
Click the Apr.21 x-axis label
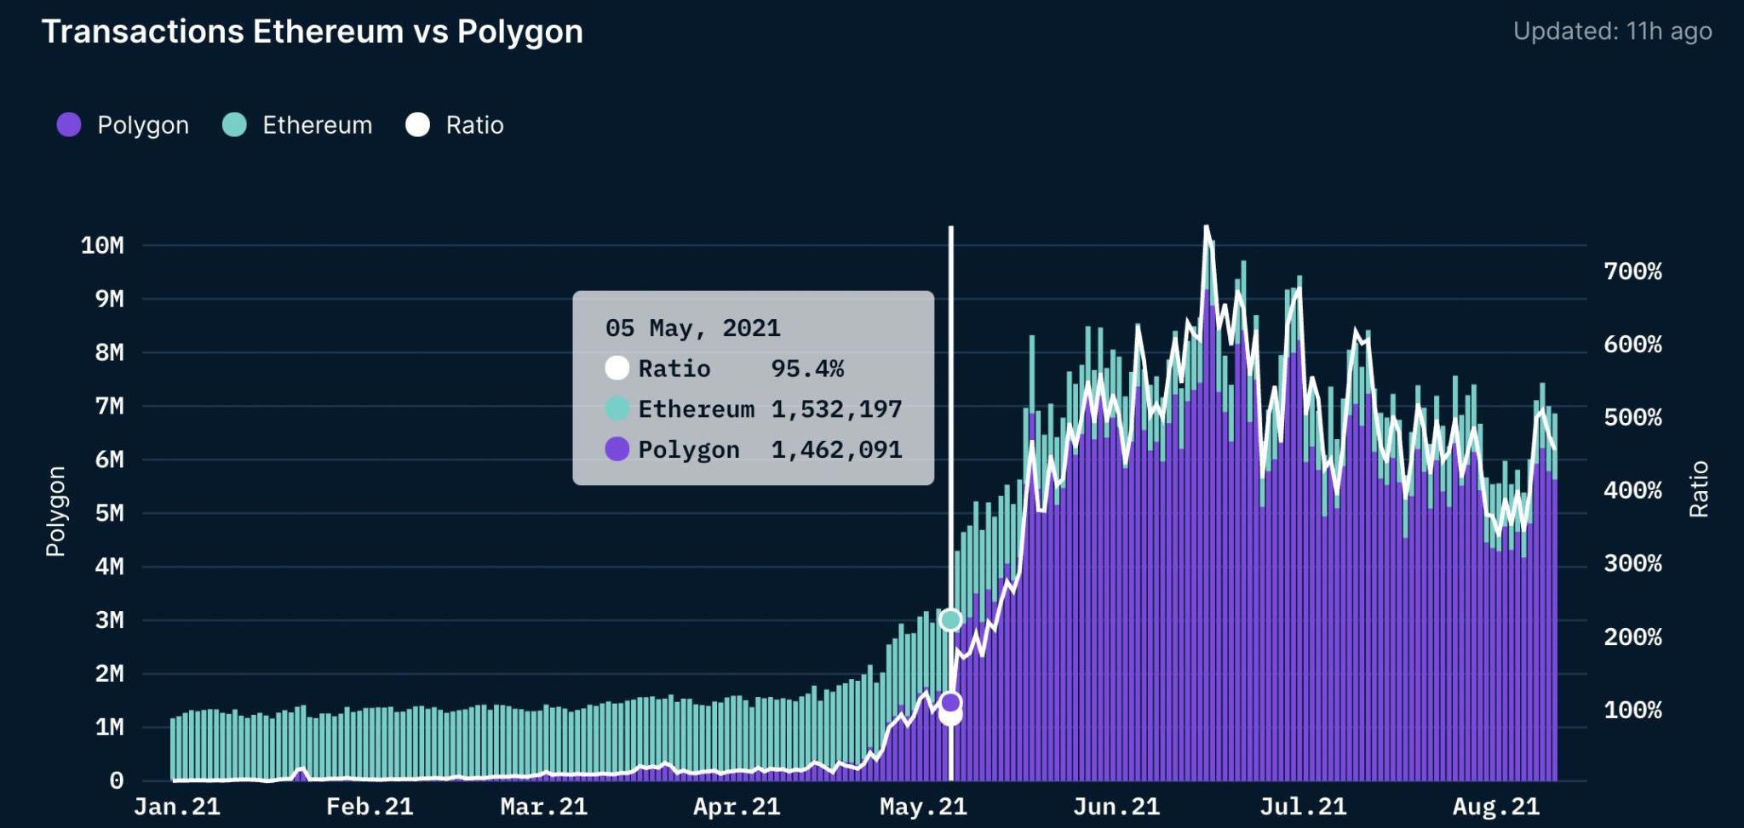(x=737, y=807)
